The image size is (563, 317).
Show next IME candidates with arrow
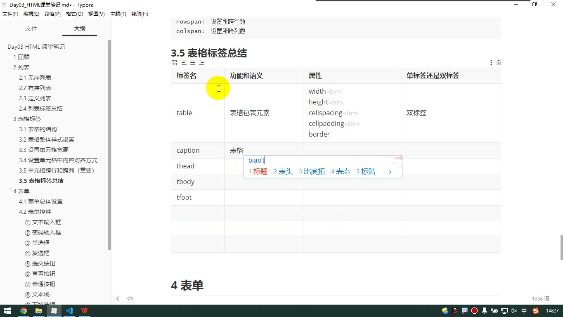[x=390, y=172]
